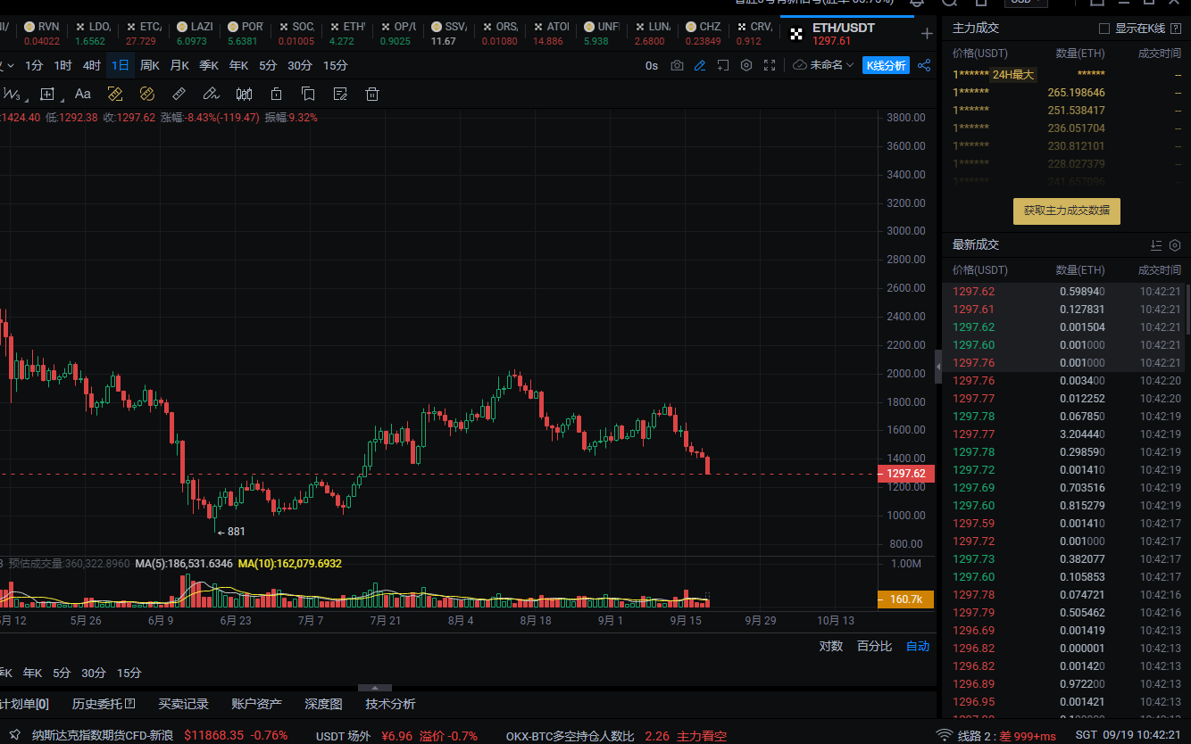Switch price scale to 百分比 mode
Image resolution: width=1191 pixels, height=744 pixels.
pos(874,646)
